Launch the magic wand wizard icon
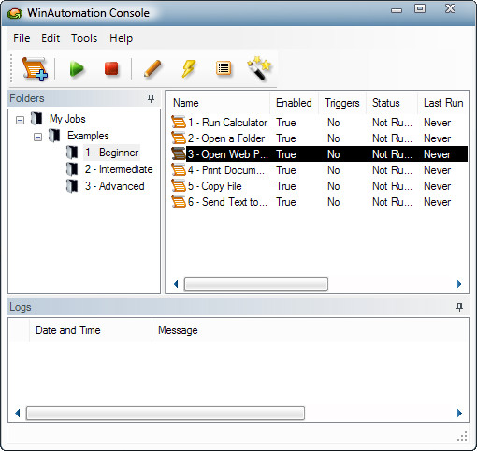The image size is (477, 451). pyautogui.click(x=259, y=68)
